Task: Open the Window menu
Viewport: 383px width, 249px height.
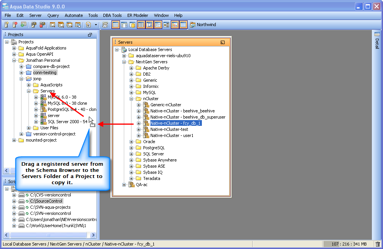Action: [161, 15]
